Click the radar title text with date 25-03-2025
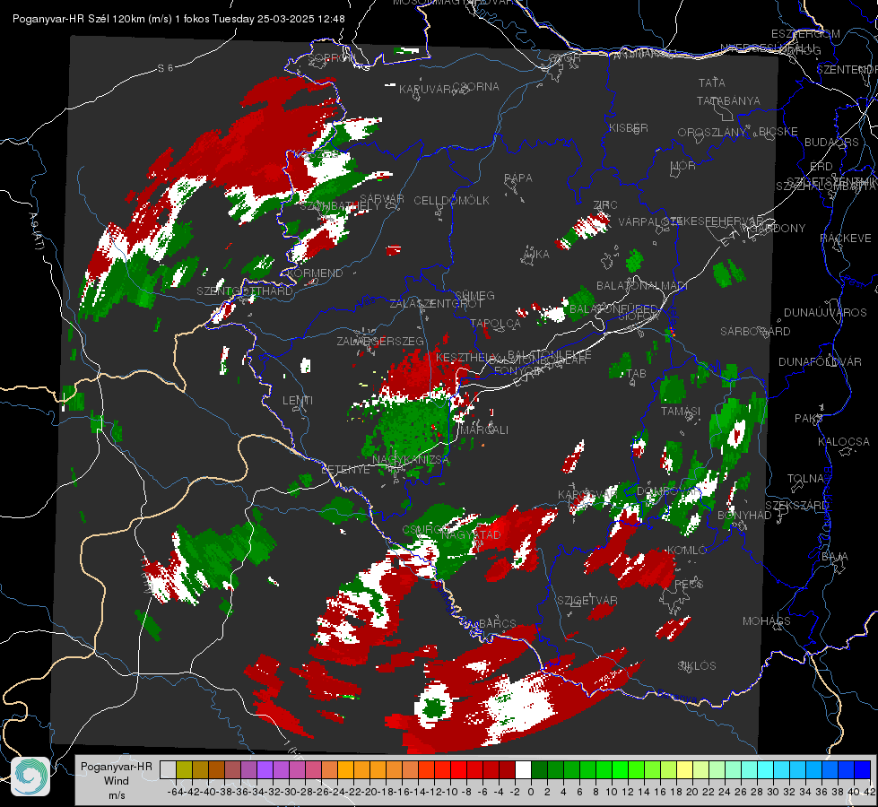This screenshot has width=878, height=807. point(178,19)
